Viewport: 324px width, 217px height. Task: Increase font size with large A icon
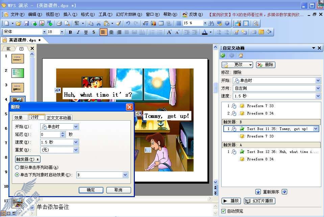169,32
